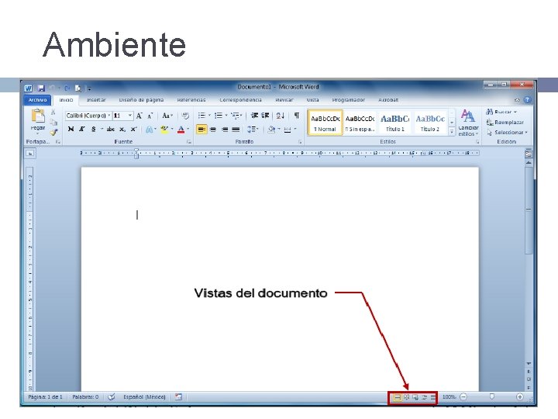The image size is (558, 419).
Task: Apply the Título 1 style
Action: (395, 123)
